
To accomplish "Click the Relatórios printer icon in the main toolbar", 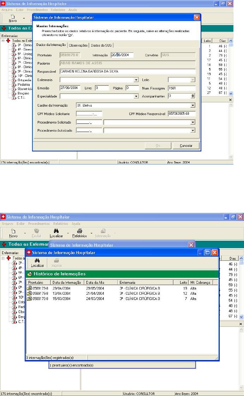I will pos(79,231).
